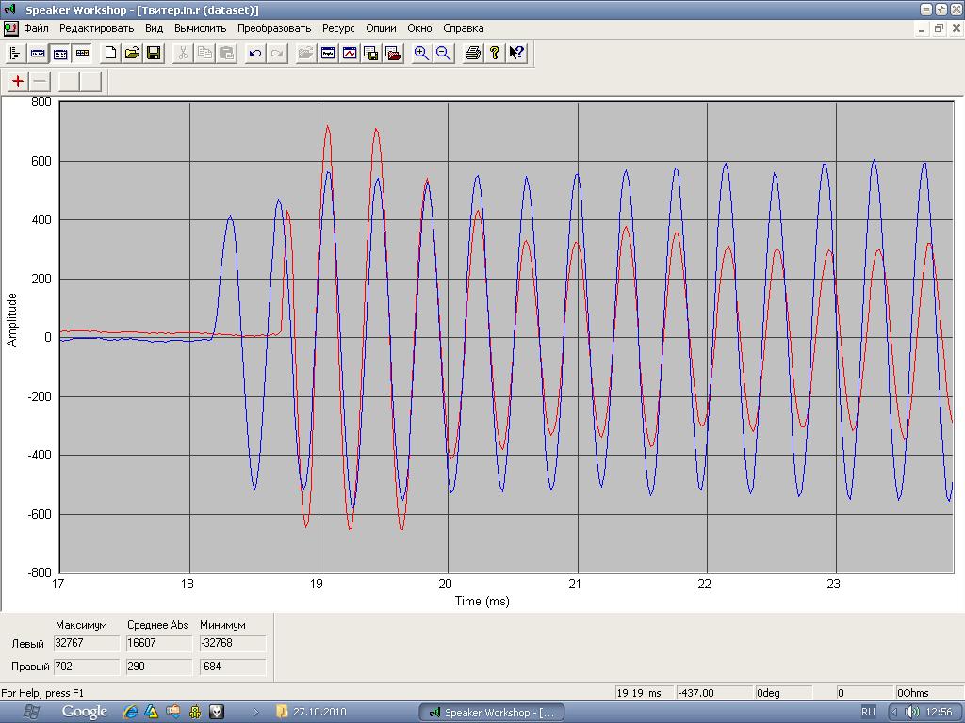This screenshot has height=723, width=965.
Task: Click the New document icon
Action: coord(110,54)
